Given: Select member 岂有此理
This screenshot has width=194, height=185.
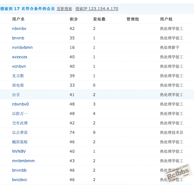Looking at the screenshot, I should (20, 123).
